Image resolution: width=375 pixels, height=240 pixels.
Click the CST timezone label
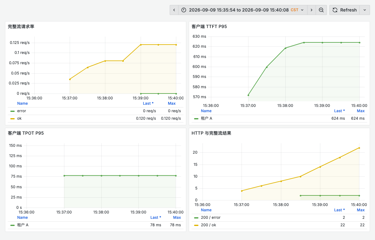294,10
